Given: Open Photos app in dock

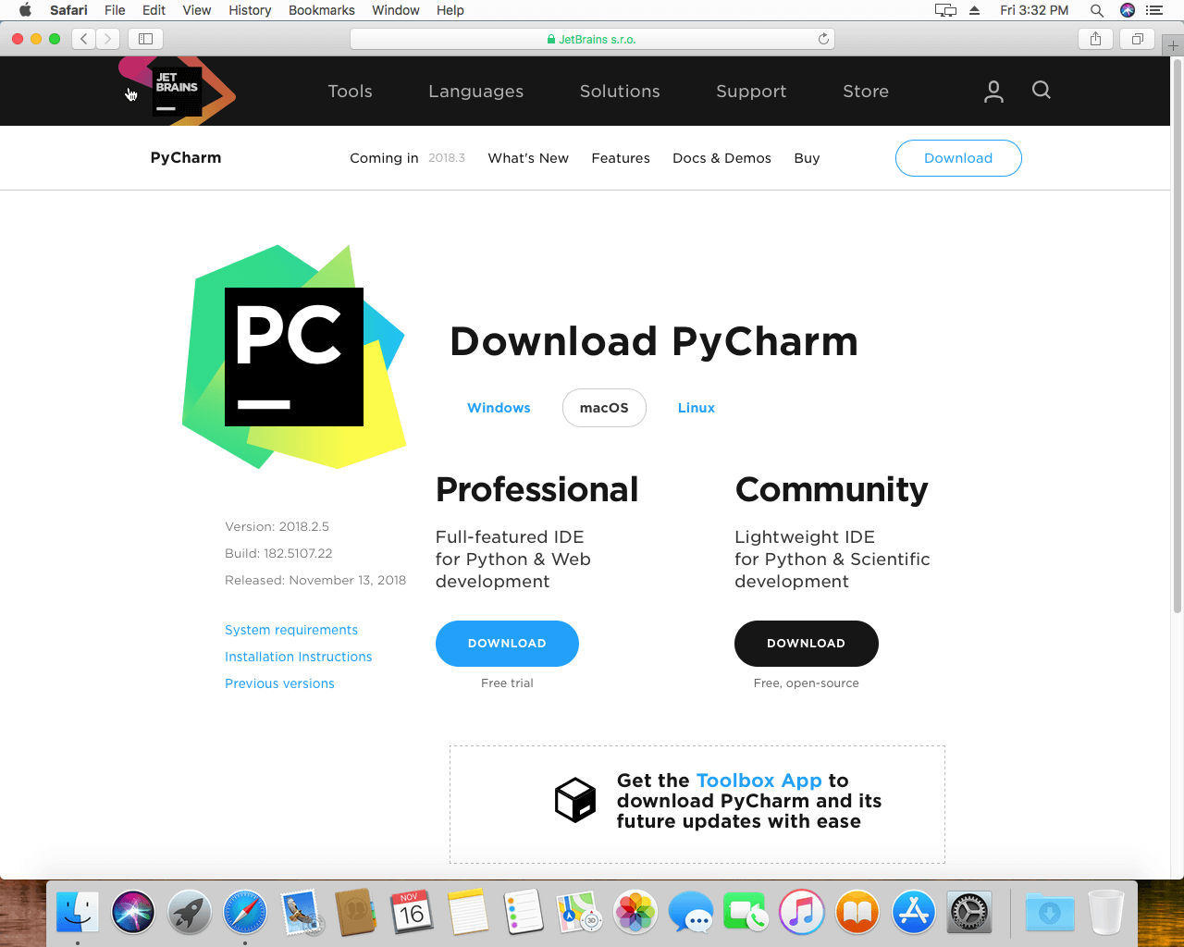Looking at the screenshot, I should point(635,913).
